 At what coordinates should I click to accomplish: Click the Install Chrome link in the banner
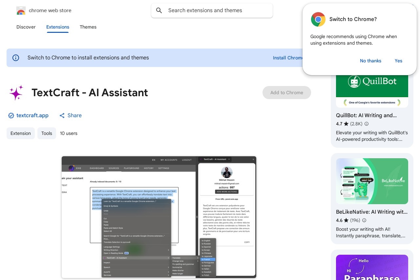point(288,58)
